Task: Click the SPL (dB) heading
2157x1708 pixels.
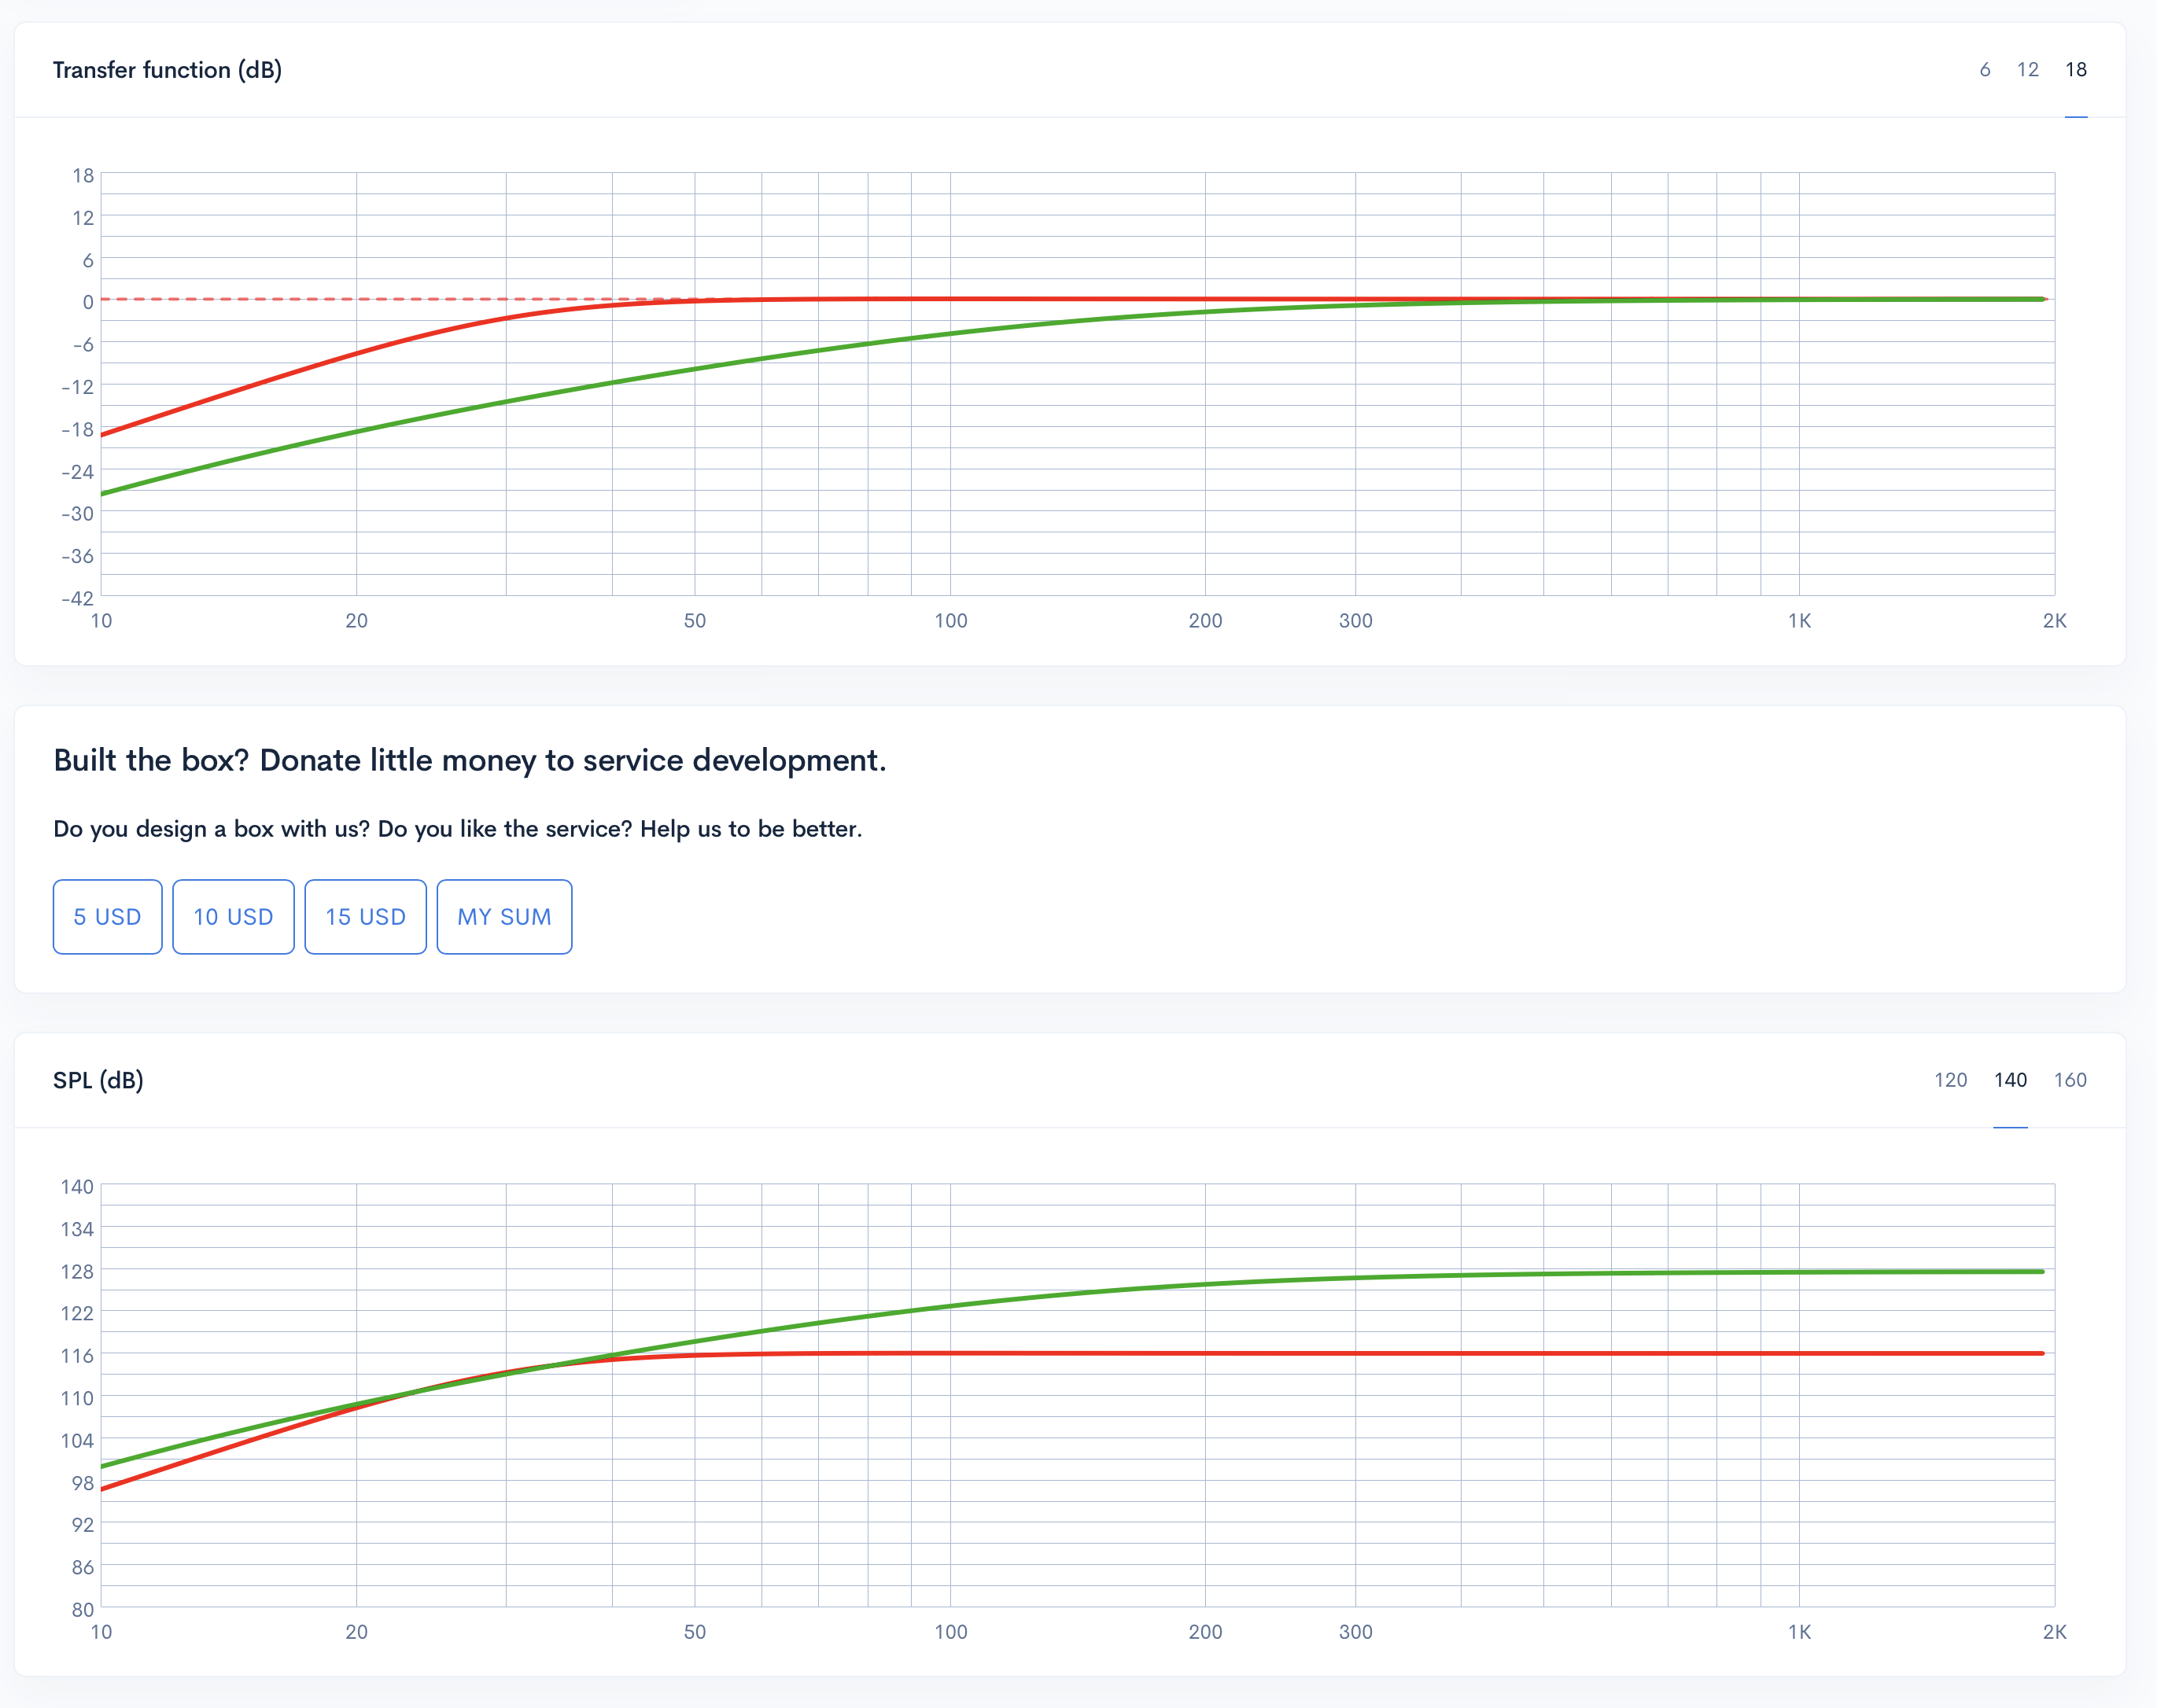Action: 98,1080
